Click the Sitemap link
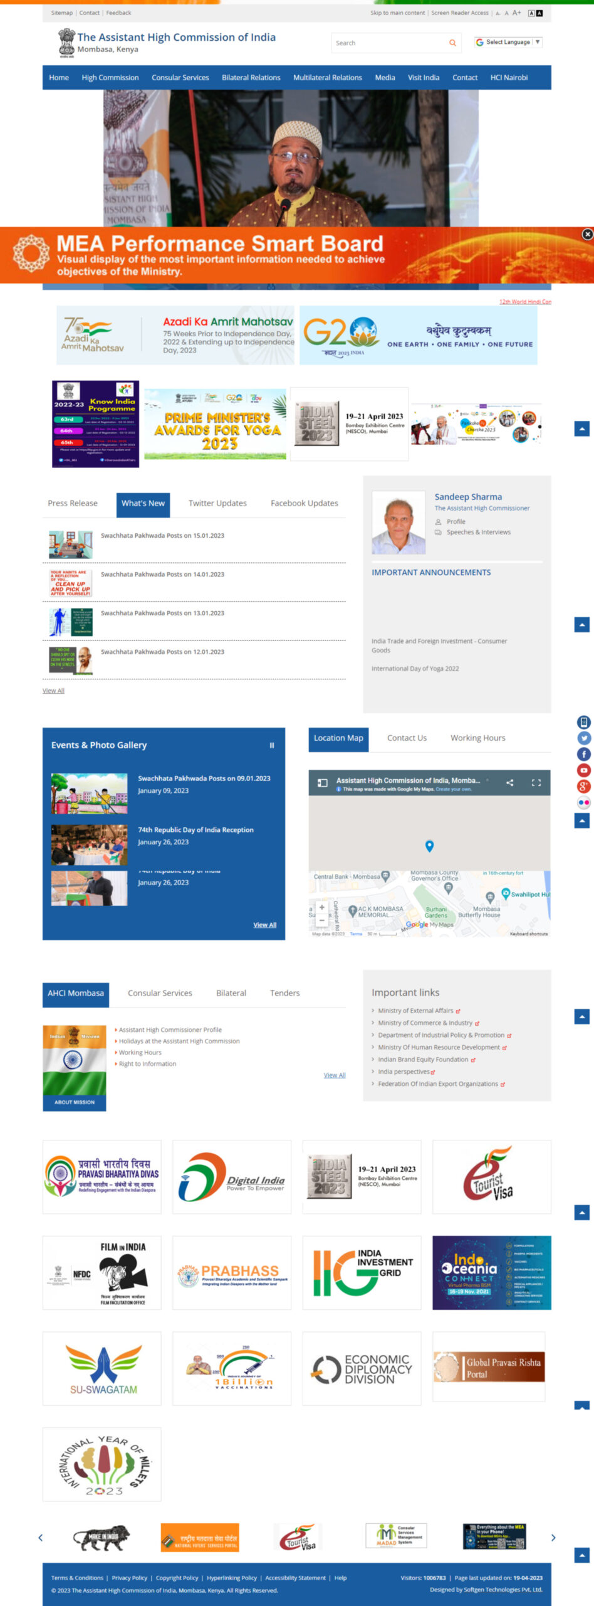594x1606 pixels. click(x=62, y=13)
